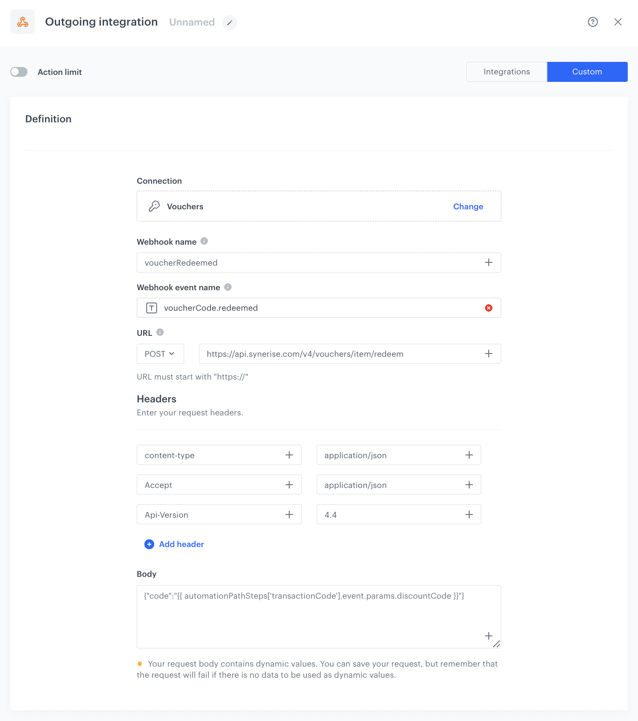638x721 pixels.
Task: Click the key icon next to Vouchers
Action: 153,206
